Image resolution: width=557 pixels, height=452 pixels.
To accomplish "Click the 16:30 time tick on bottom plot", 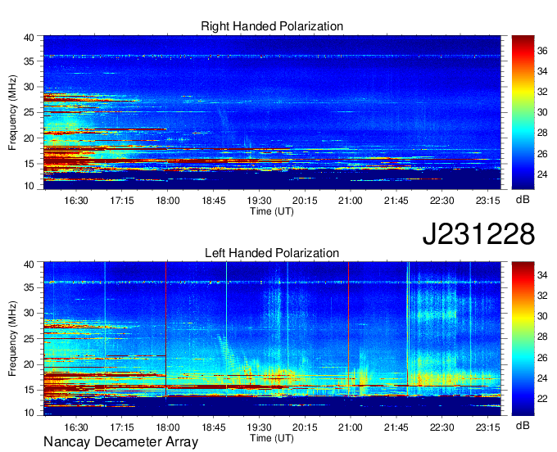I will pyautogui.click(x=75, y=427).
